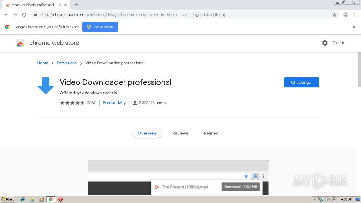Click the show desktop button
The width and height of the screenshot is (361, 203).
358,199
